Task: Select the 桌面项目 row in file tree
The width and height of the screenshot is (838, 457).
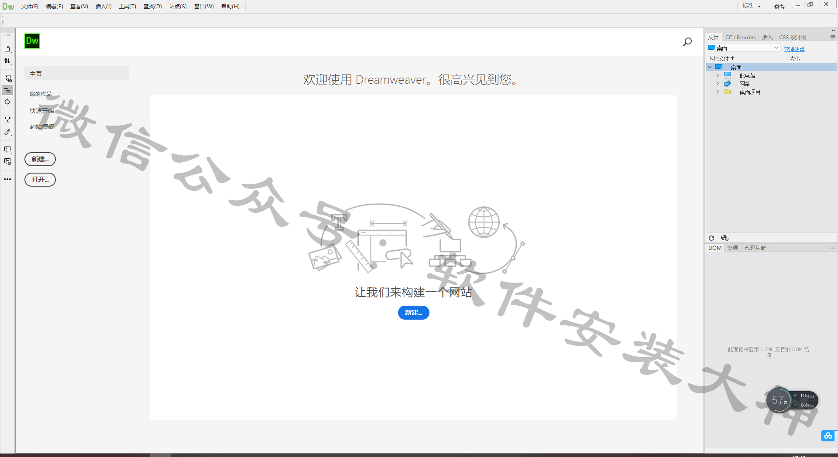Action: click(771, 92)
